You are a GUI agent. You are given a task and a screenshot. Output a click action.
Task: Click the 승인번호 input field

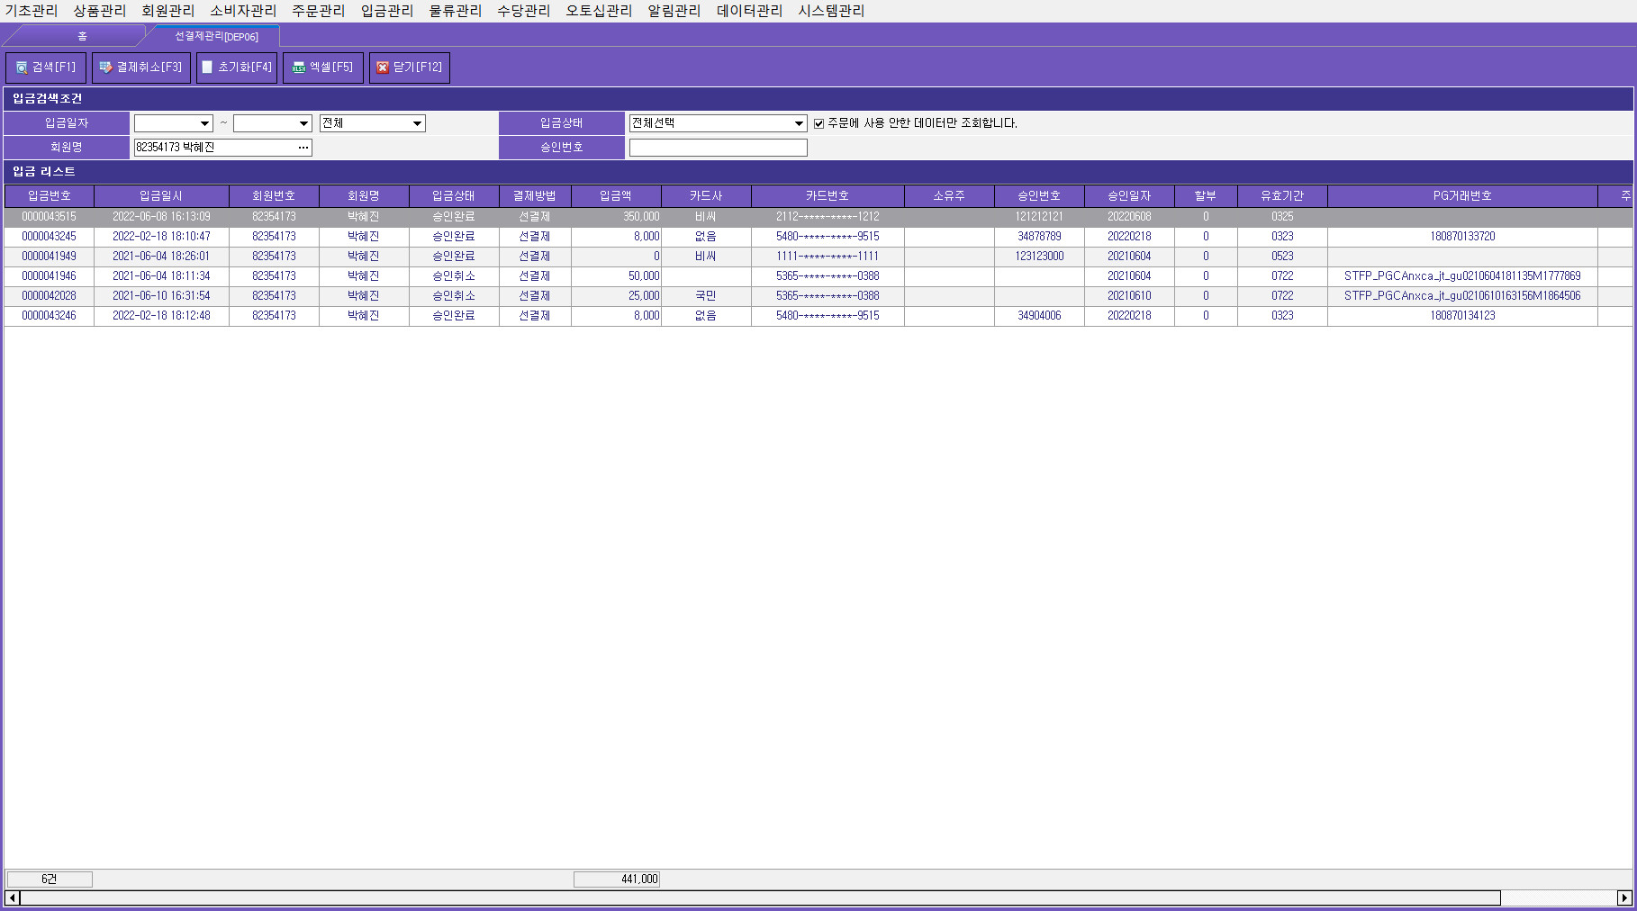click(x=718, y=148)
